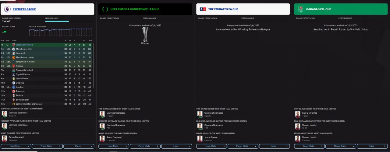Click the Leeds United club badge
This screenshot has height=152, width=390.
[x=13, y=78]
